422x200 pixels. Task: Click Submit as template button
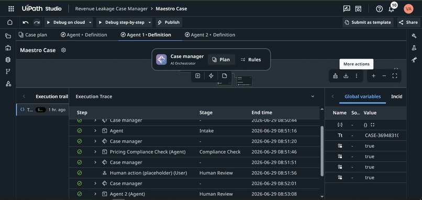click(368, 23)
